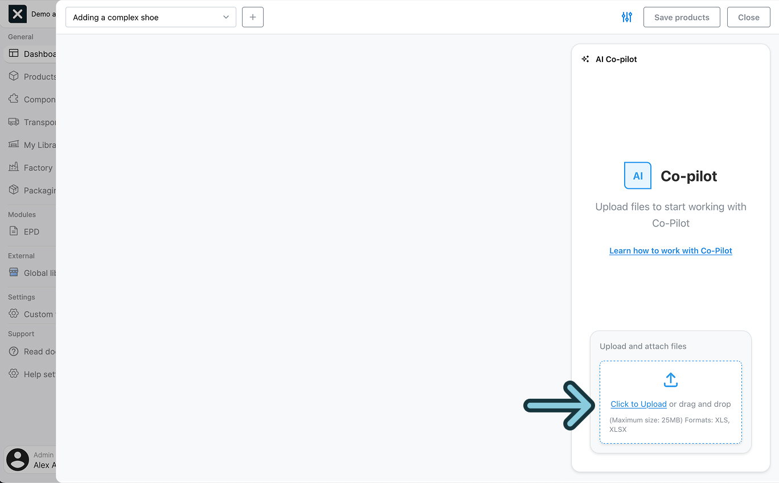Select the Factory sidebar icon

pos(13,167)
